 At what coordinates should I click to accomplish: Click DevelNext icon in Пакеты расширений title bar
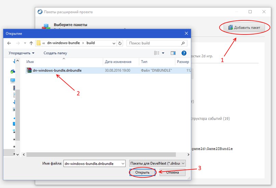pos(40,12)
